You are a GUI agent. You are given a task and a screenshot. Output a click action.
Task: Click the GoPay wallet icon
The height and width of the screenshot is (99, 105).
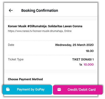[x=8, y=89]
